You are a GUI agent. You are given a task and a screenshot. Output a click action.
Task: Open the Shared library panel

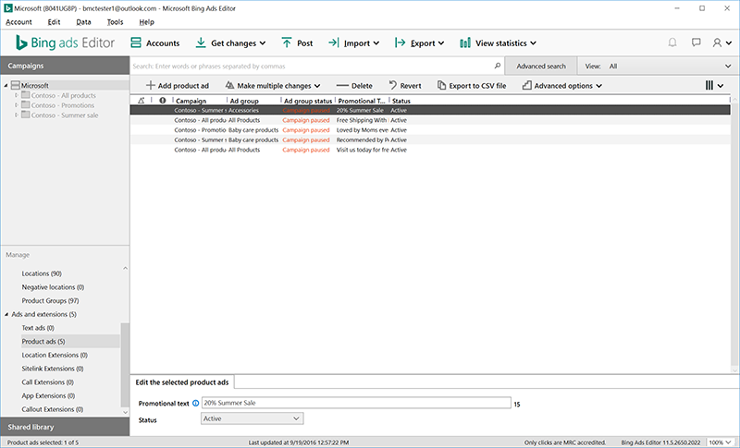tap(65, 427)
